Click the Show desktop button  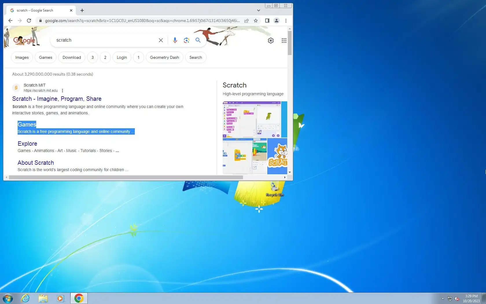pos(484,298)
